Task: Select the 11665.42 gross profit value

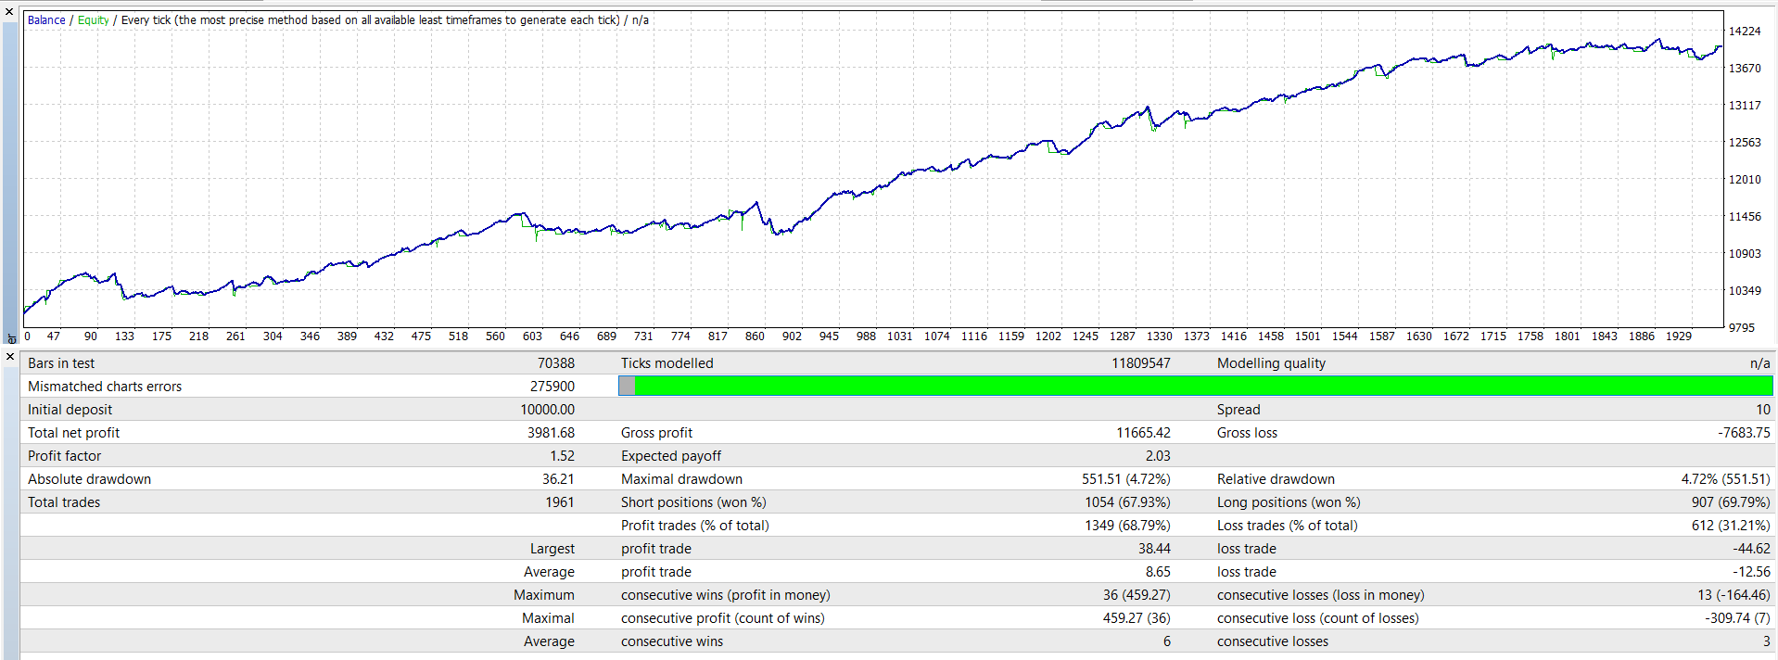Action: 1143,433
